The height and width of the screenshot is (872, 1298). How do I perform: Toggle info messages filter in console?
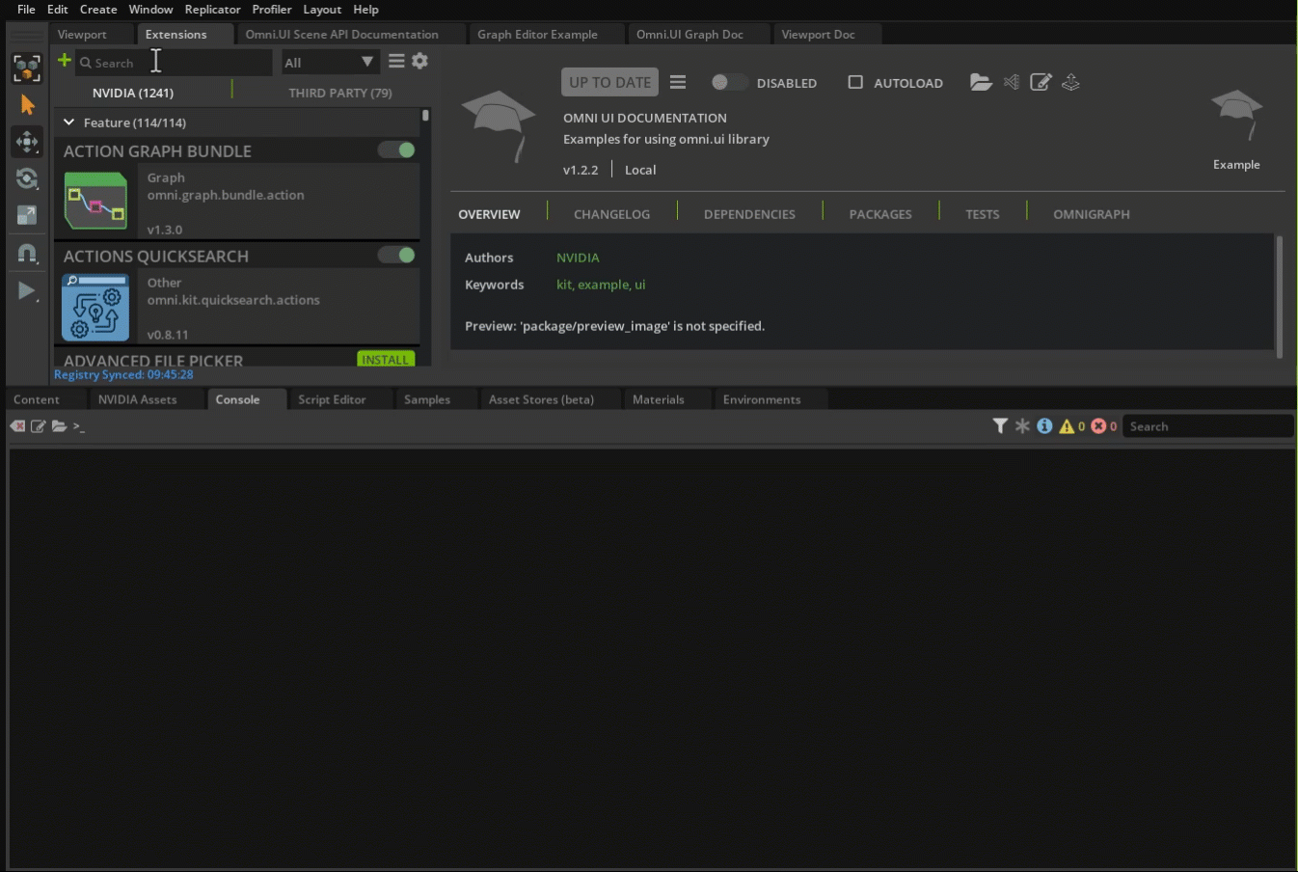point(1044,425)
